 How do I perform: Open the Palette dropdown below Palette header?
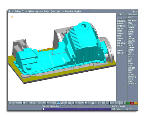(x=133, y=17)
